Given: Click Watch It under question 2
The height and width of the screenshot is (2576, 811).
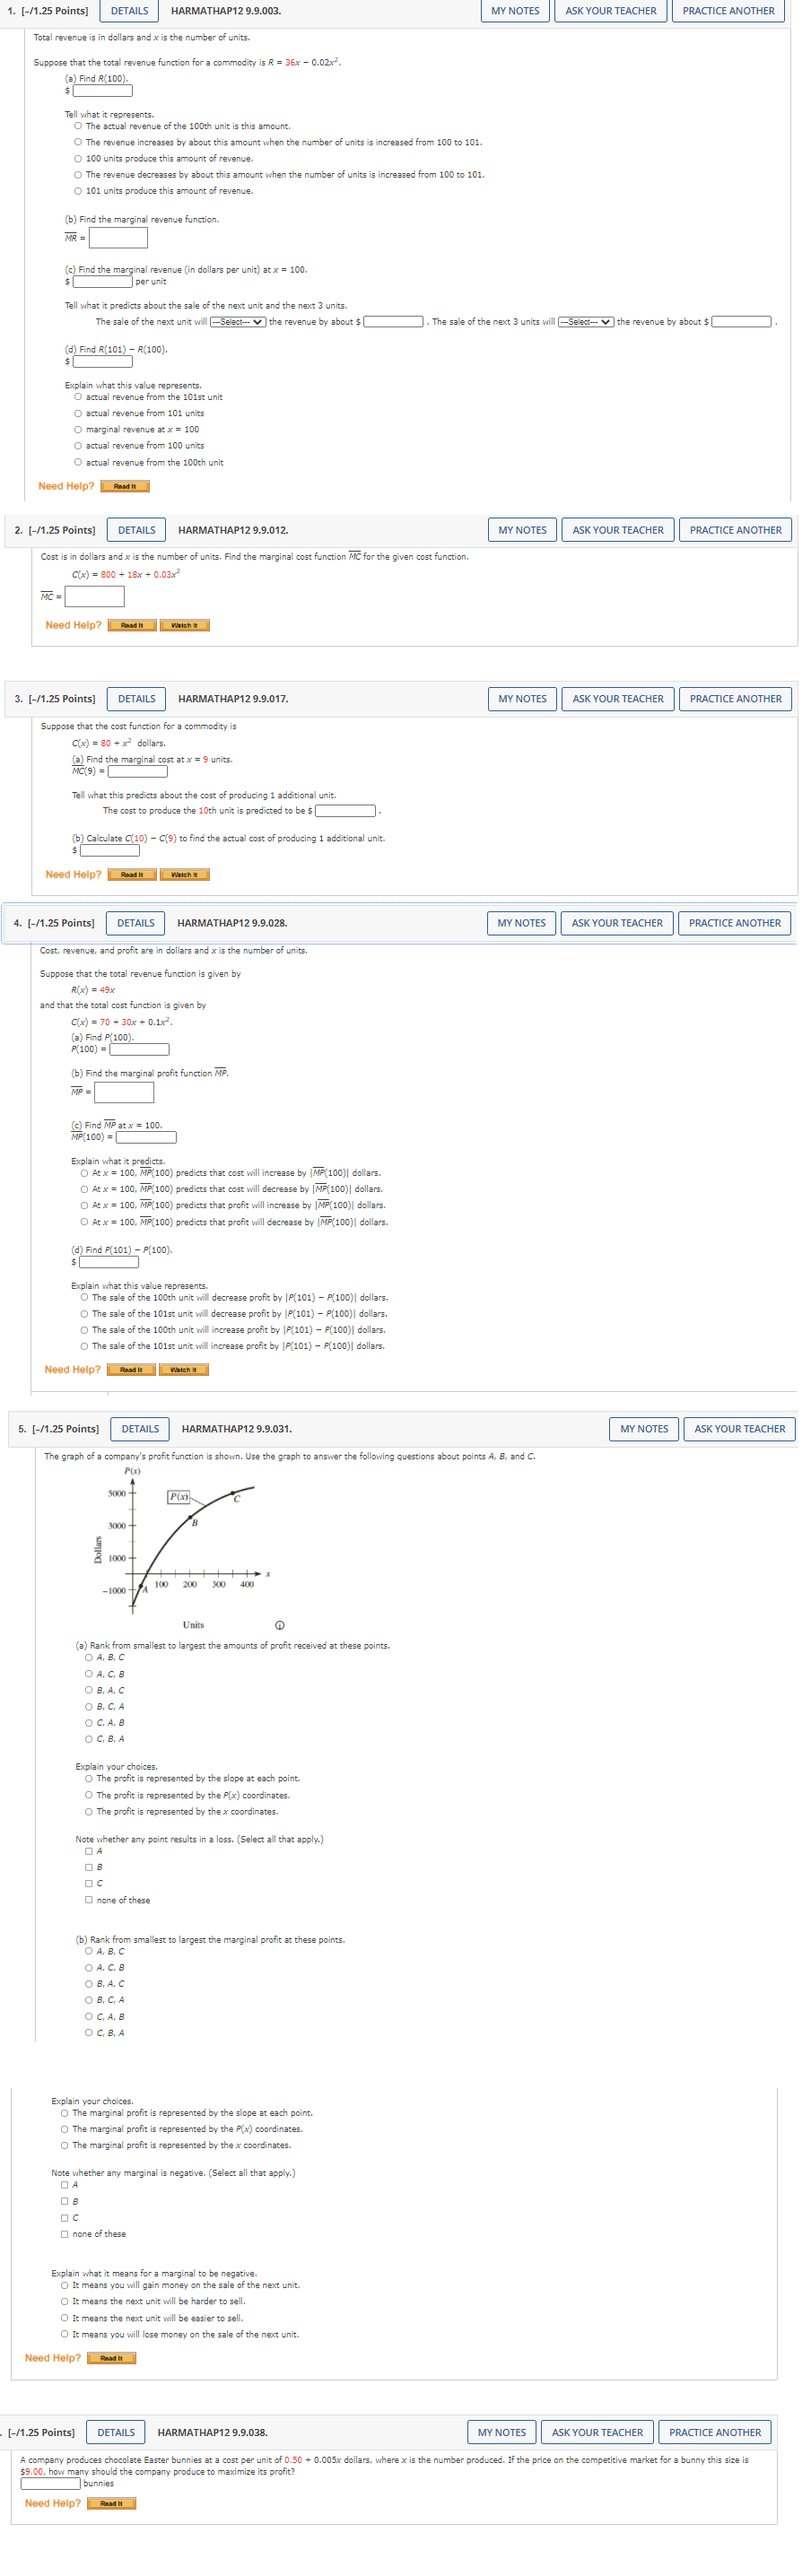Looking at the screenshot, I should 184,625.
